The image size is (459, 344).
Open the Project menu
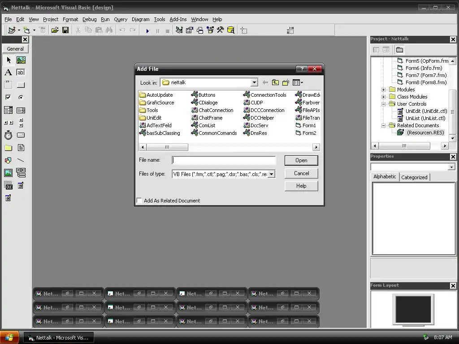point(51,19)
